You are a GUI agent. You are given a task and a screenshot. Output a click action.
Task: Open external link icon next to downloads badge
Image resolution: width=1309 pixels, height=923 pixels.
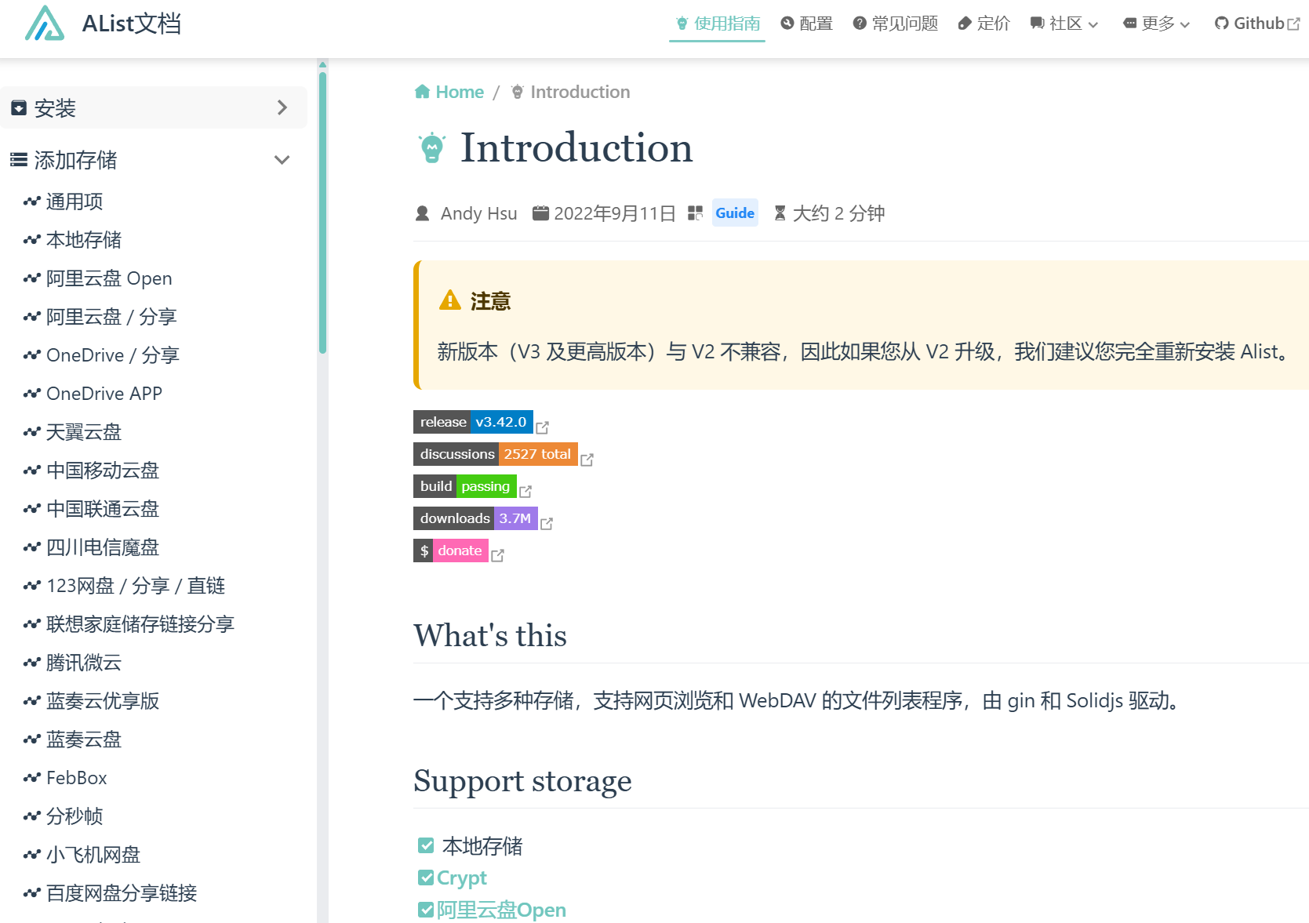click(x=547, y=524)
